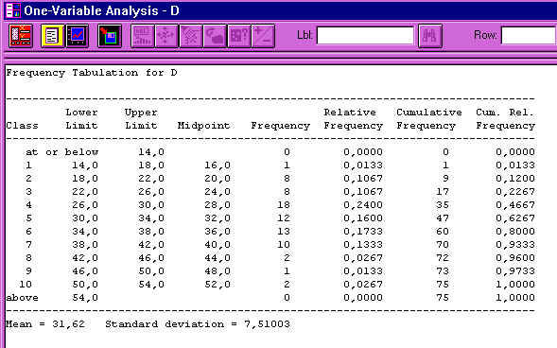
Task: Click the window control icon in title bar
Action: 13,10
